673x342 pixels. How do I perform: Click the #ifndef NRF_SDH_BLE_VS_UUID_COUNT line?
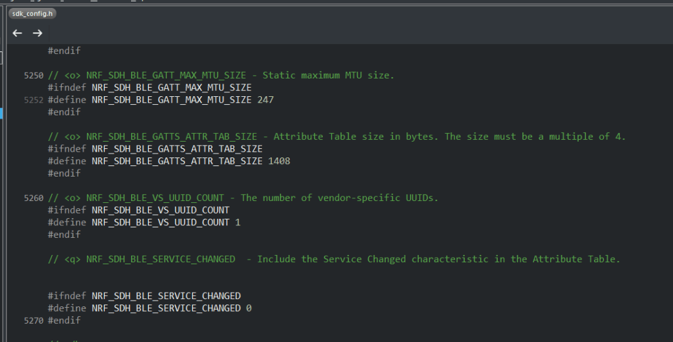(138, 210)
